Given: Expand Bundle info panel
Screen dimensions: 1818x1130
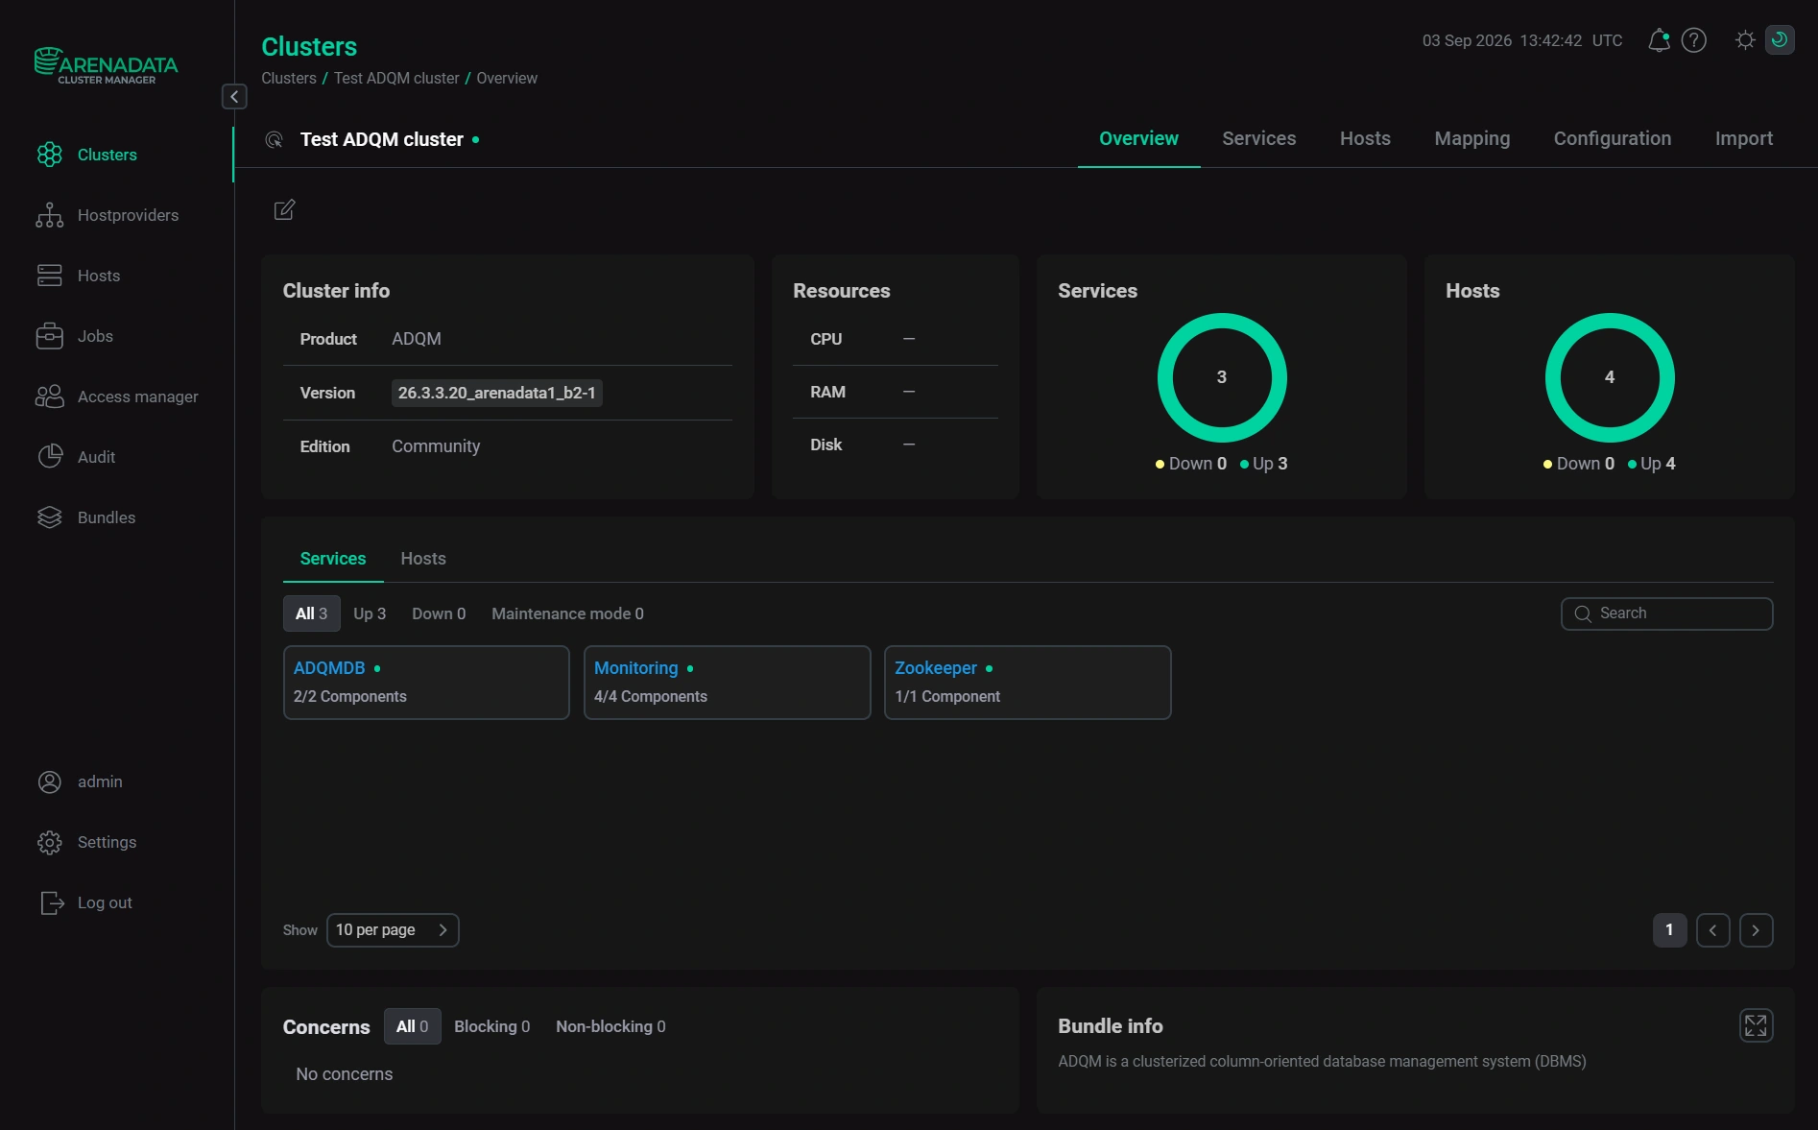Looking at the screenshot, I should [1756, 1025].
